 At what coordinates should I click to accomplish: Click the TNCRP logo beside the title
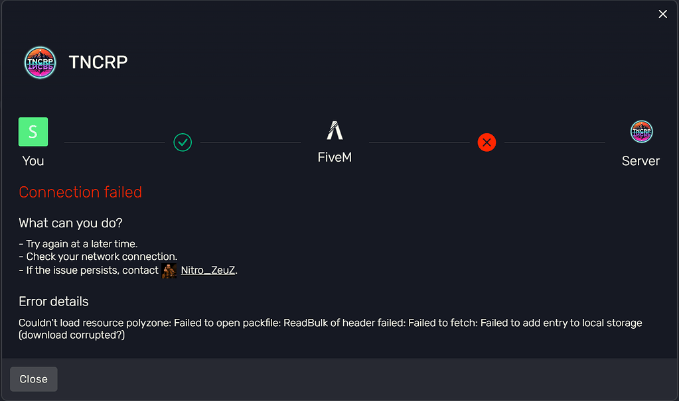coord(39,62)
